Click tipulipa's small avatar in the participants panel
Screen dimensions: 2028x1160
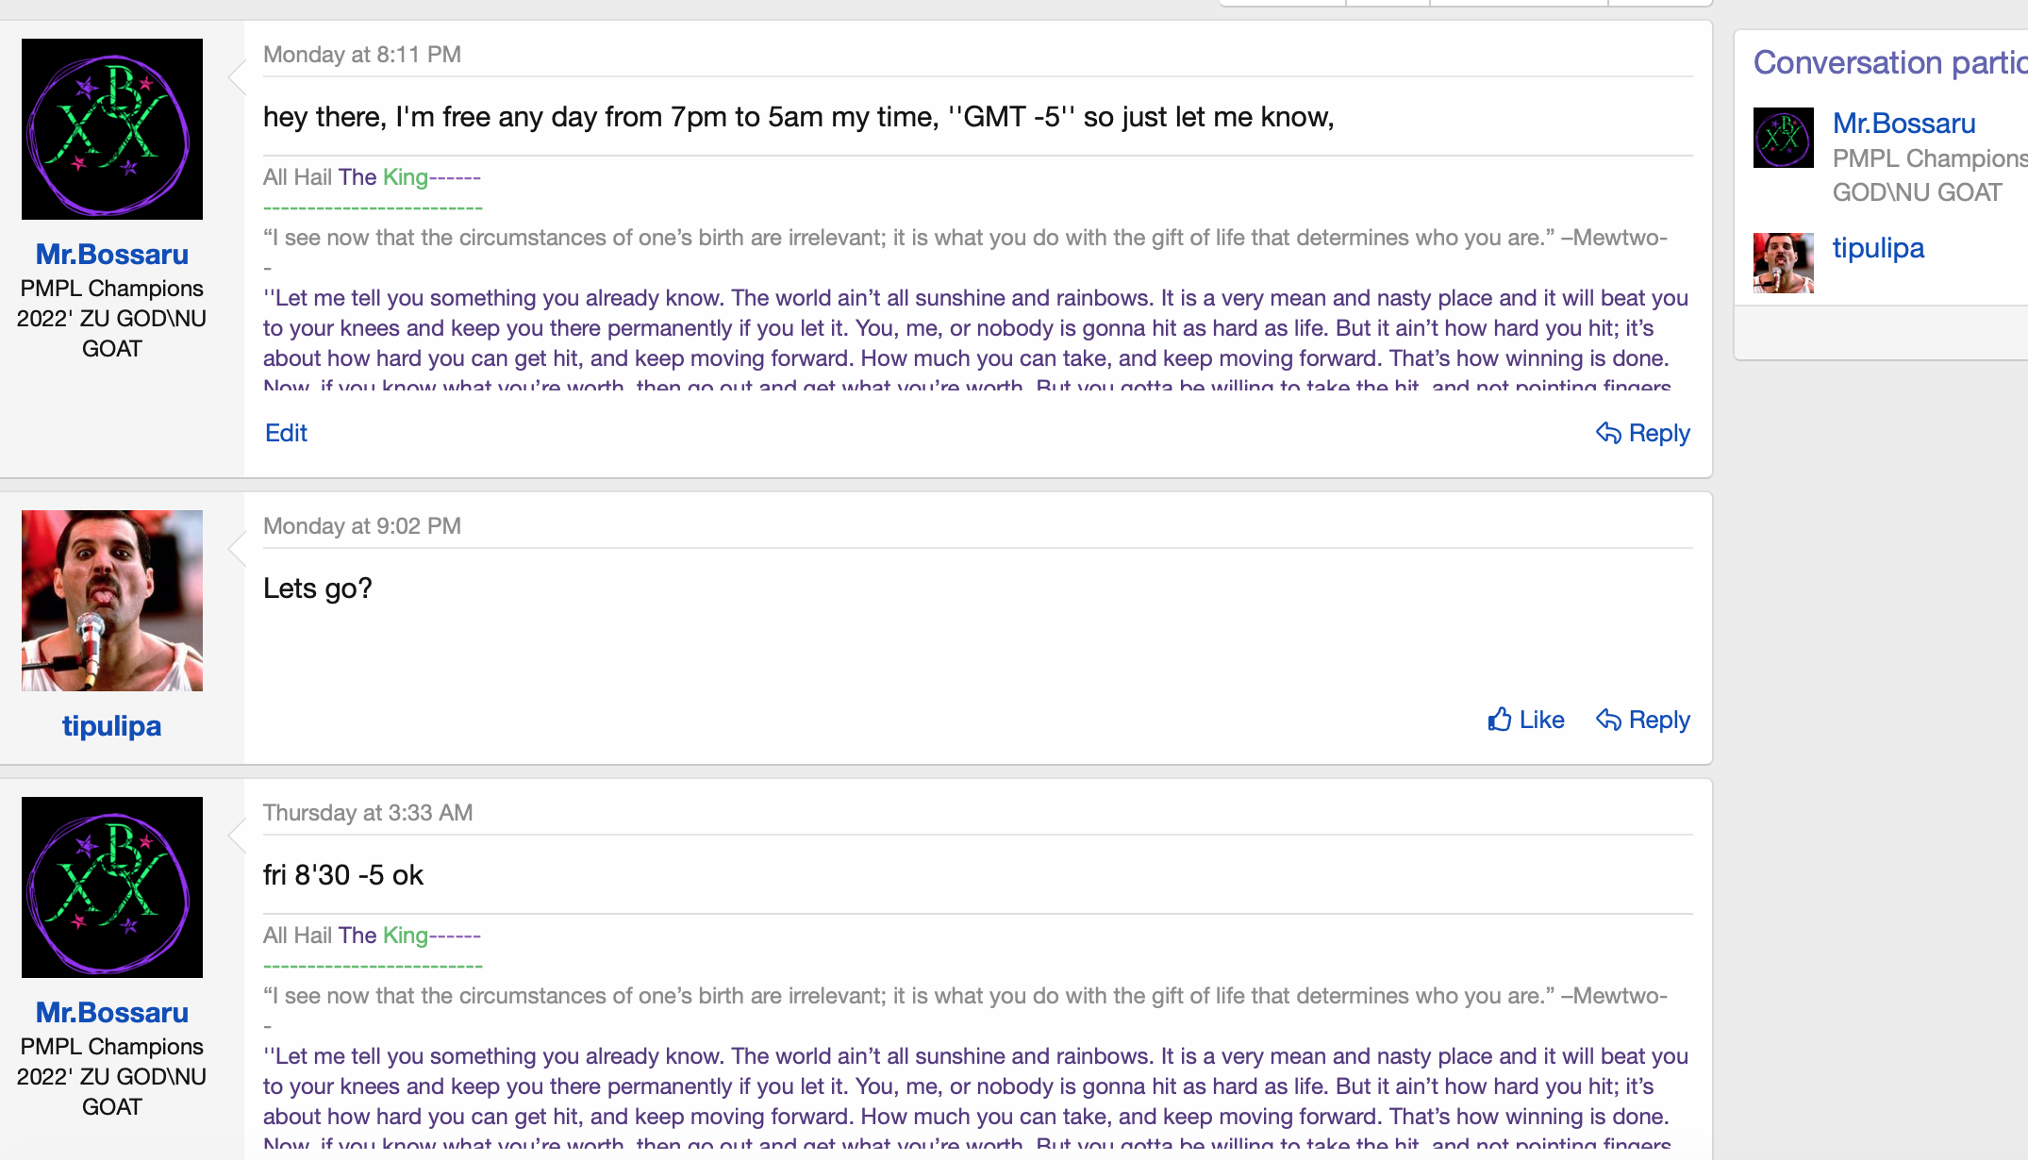(x=1783, y=263)
